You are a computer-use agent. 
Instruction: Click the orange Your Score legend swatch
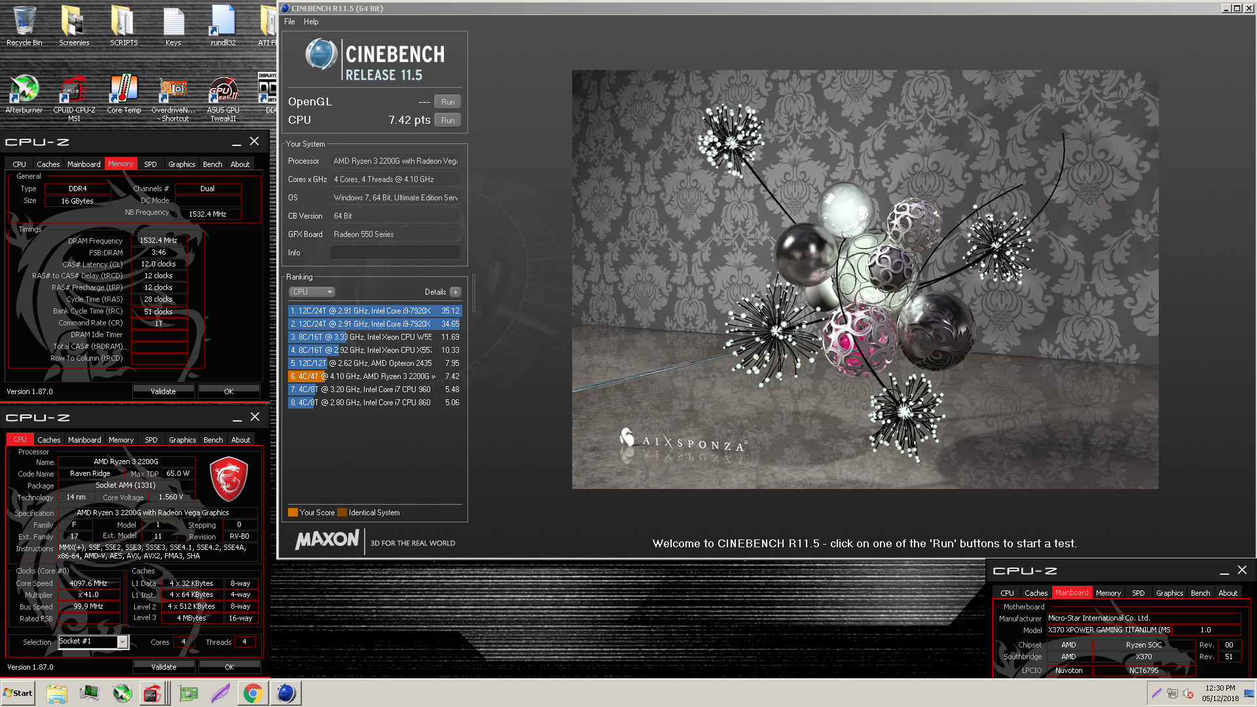293,513
